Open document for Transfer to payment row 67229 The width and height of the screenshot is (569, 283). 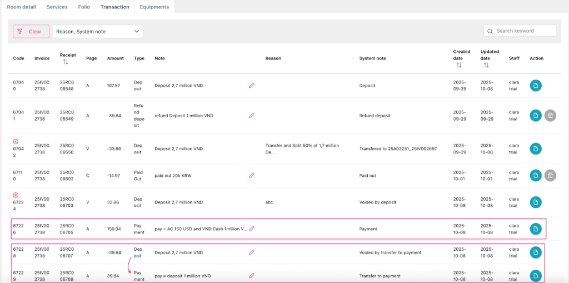tap(535, 276)
